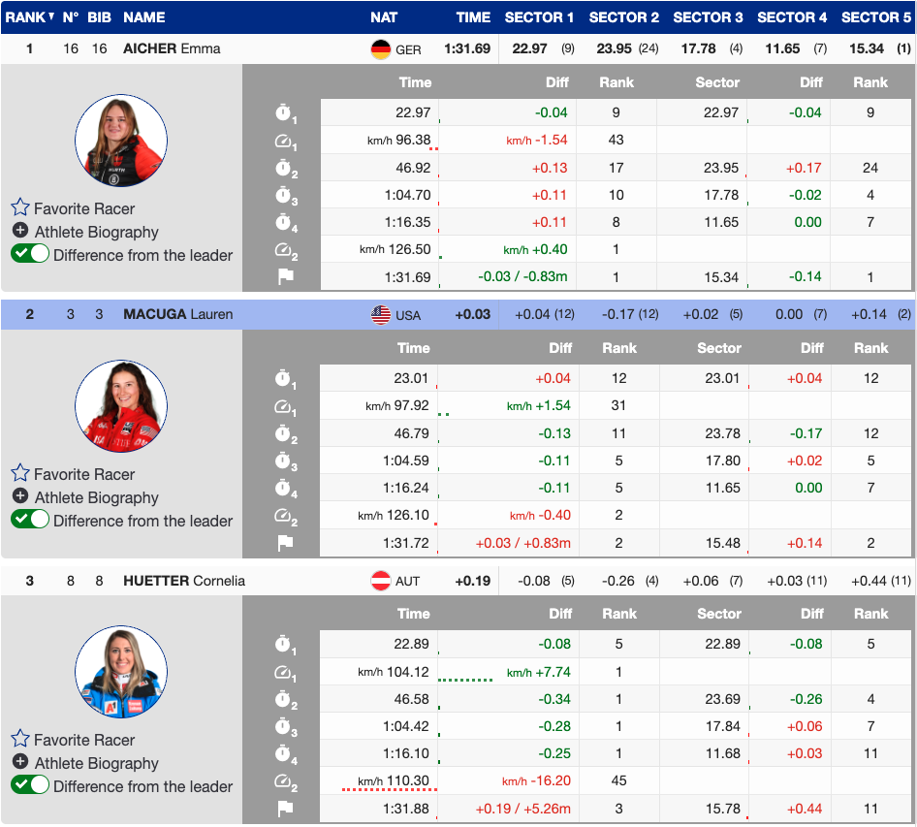917x827 pixels.
Task: Disable Difference from the leader for Lauren Macuga
Action: pyautogui.click(x=30, y=520)
